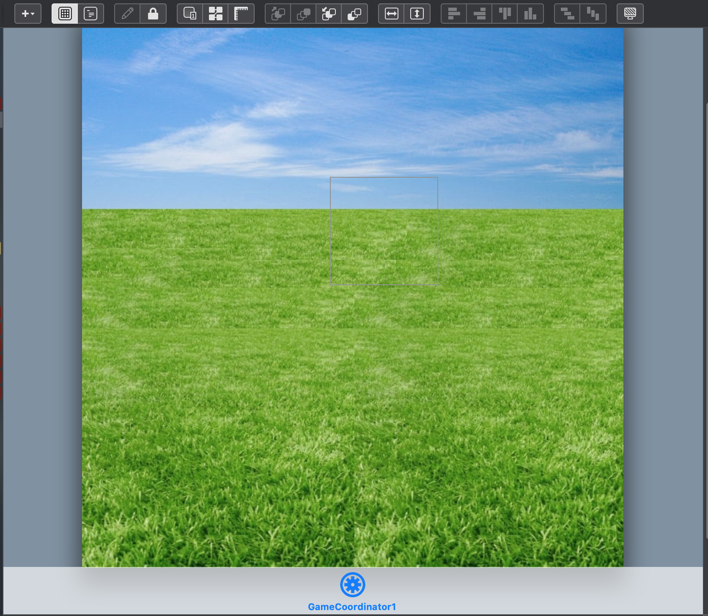Fill width horizontal arrows icon

click(392, 14)
